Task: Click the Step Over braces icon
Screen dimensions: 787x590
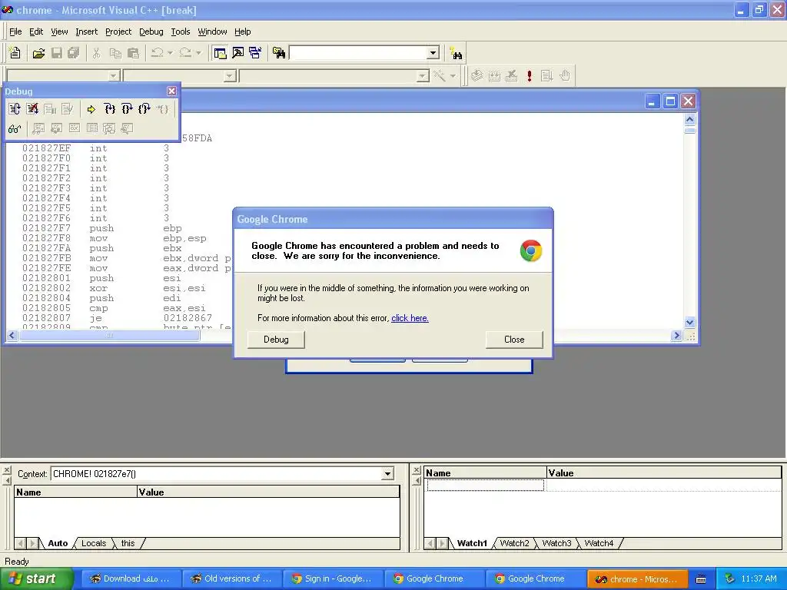Action: pos(127,109)
